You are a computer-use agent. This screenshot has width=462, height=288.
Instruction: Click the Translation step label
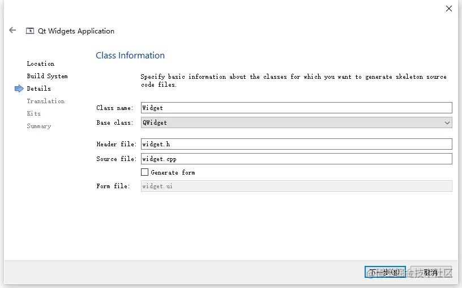(x=46, y=101)
